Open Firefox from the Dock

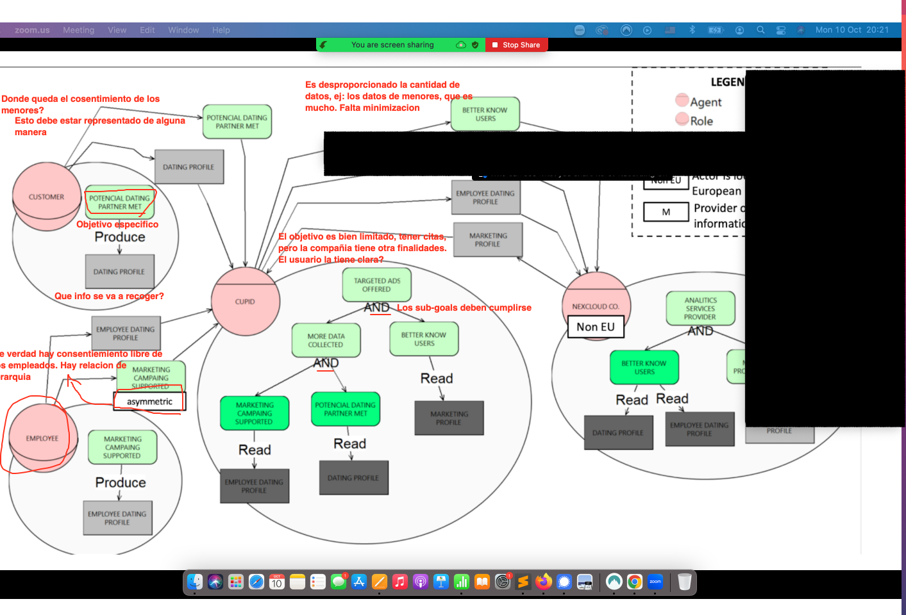(x=544, y=582)
